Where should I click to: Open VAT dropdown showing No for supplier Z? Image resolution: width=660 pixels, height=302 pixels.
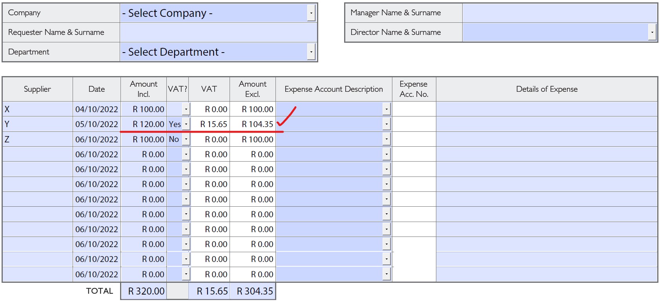point(186,139)
